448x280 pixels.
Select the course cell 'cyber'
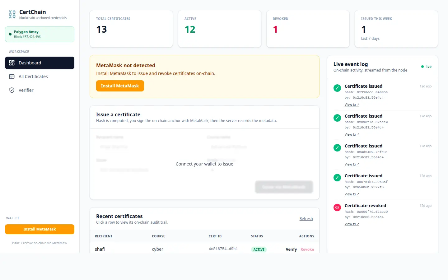click(x=157, y=249)
